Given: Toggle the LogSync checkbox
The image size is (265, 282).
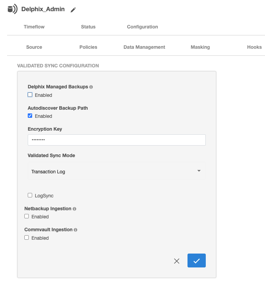Looking at the screenshot, I should click(30, 195).
